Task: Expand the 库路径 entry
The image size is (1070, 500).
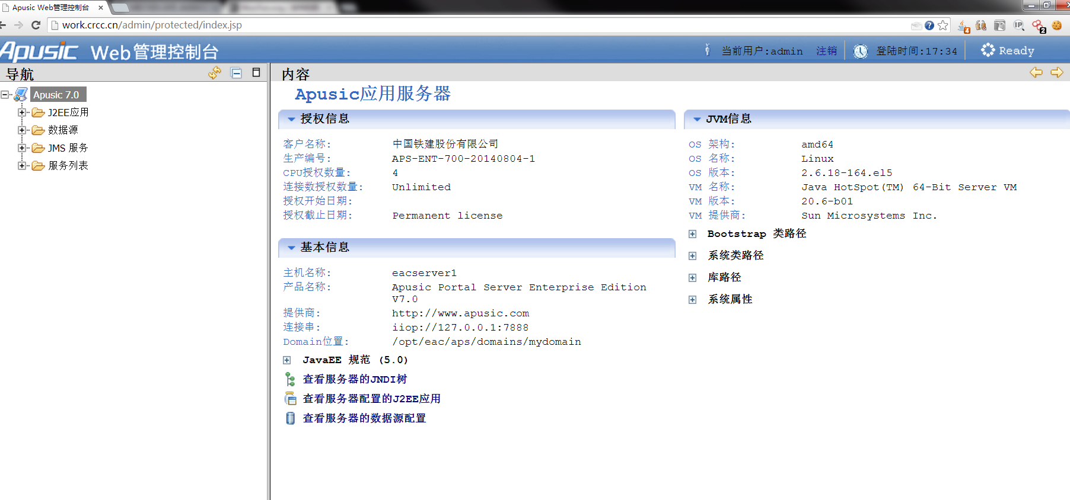Action: click(692, 278)
